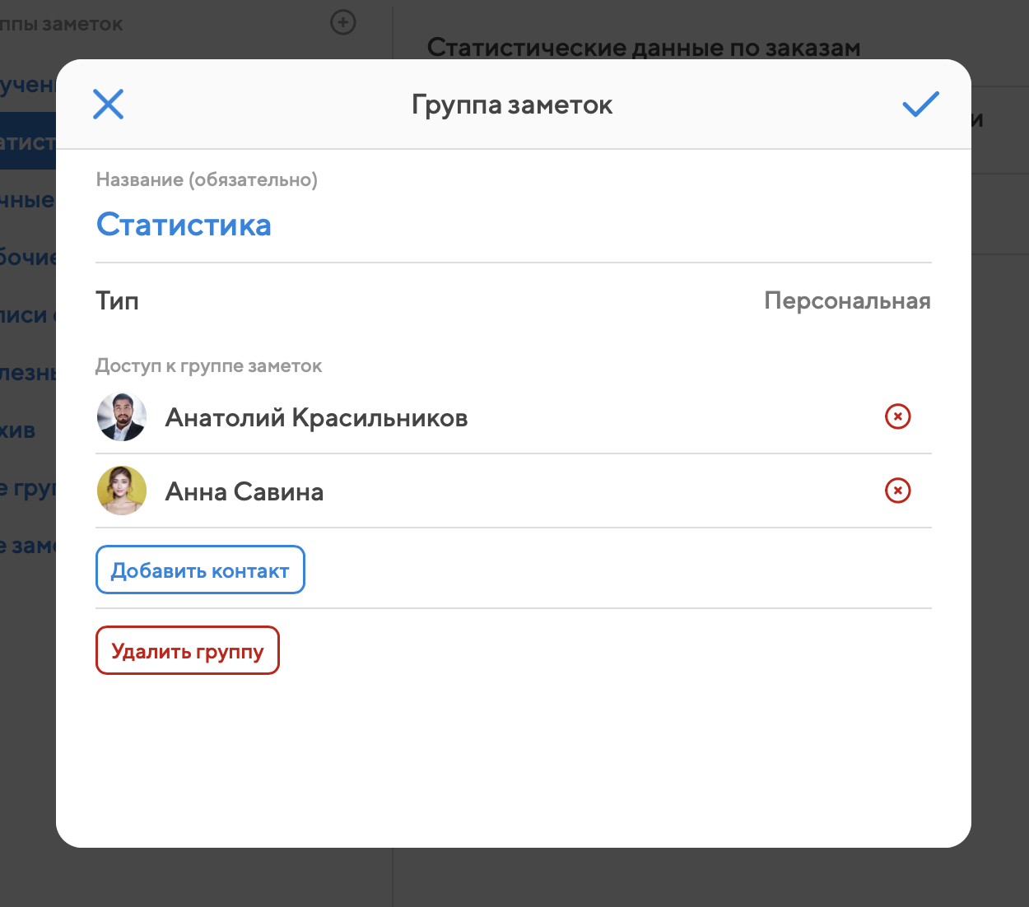This screenshot has width=1029, height=907.
Task: Close the note group dialog with X
Action: [x=108, y=105]
